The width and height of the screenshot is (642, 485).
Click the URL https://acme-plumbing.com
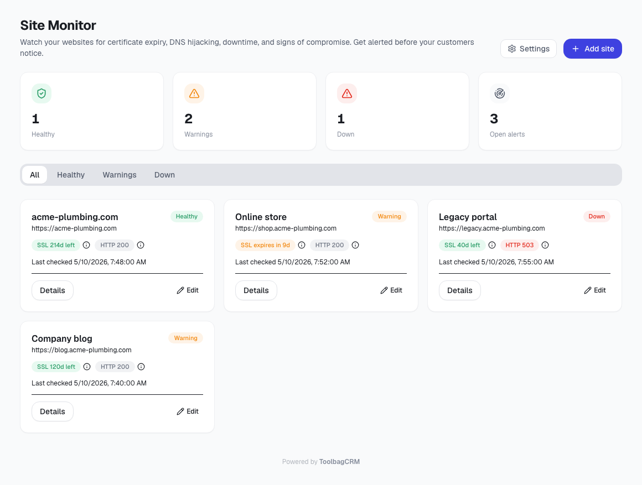tap(74, 228)
